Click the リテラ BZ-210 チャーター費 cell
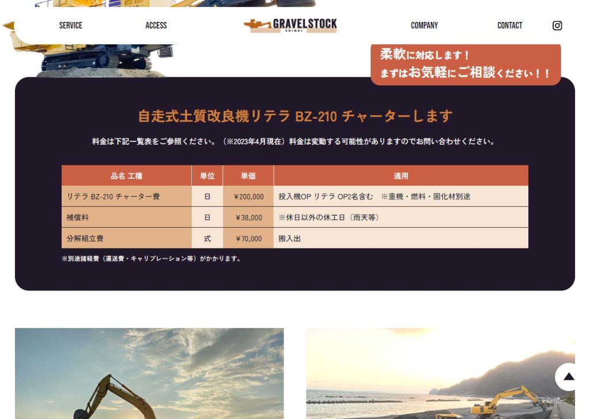Screen dimensions: 590x419 click(x=126, y=197)
